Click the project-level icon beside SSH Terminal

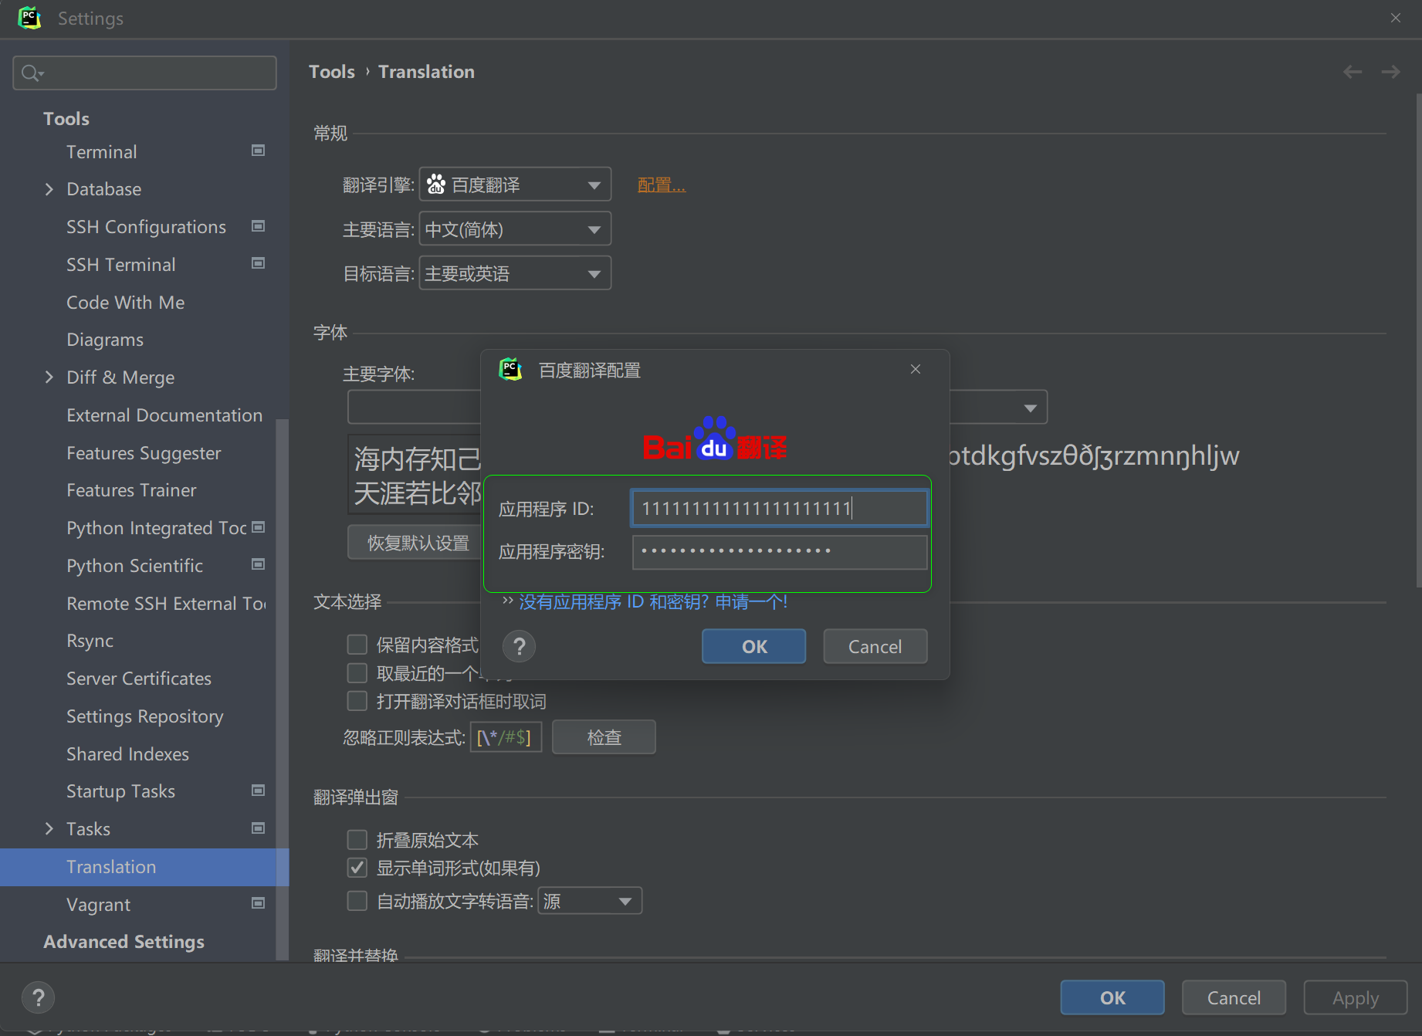tap(259, 263)
